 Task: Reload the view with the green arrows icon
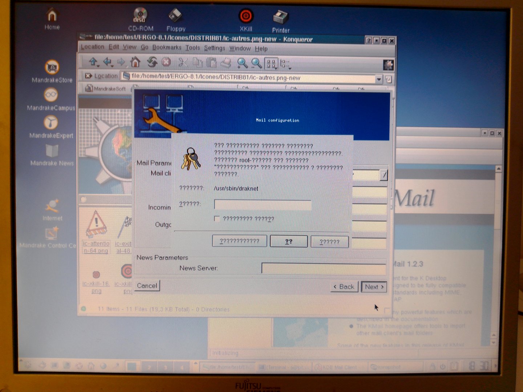[x=152, y=62]
